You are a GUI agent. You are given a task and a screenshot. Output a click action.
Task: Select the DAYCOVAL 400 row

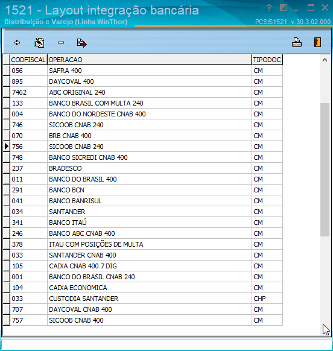tap(142, 81)
